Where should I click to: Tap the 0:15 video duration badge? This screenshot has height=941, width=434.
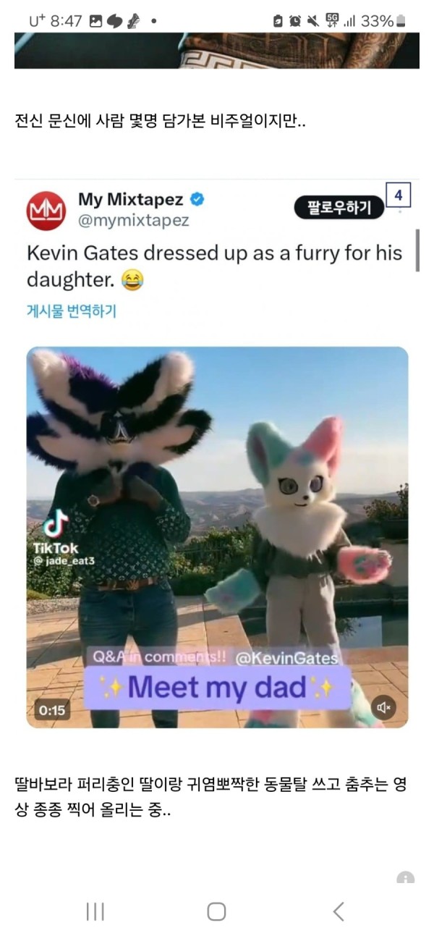point(52,710)
